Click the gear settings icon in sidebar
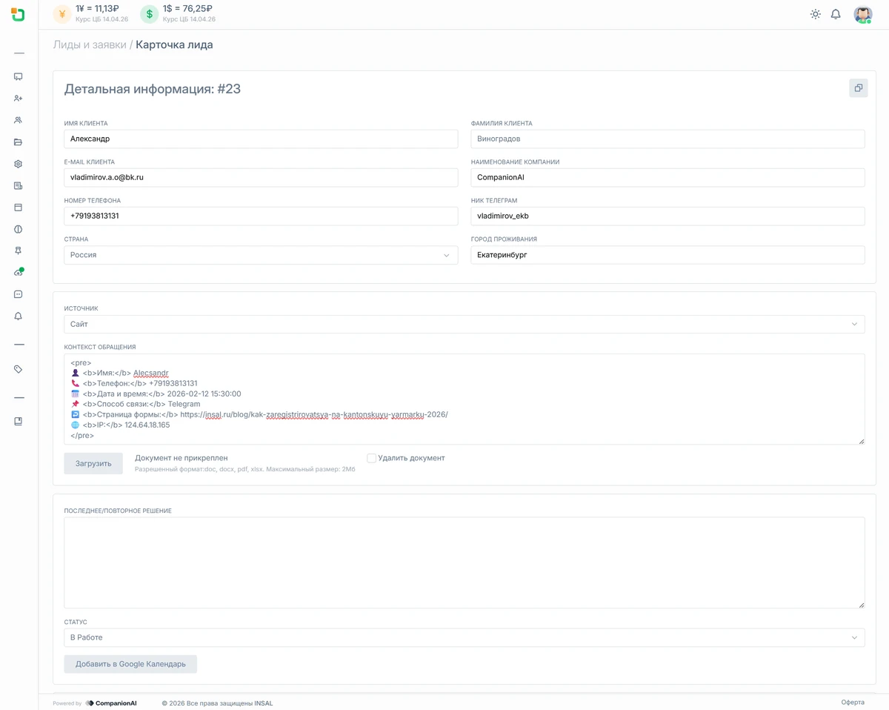Viewport: 889px width, 710px height. [x=19, y=164]
